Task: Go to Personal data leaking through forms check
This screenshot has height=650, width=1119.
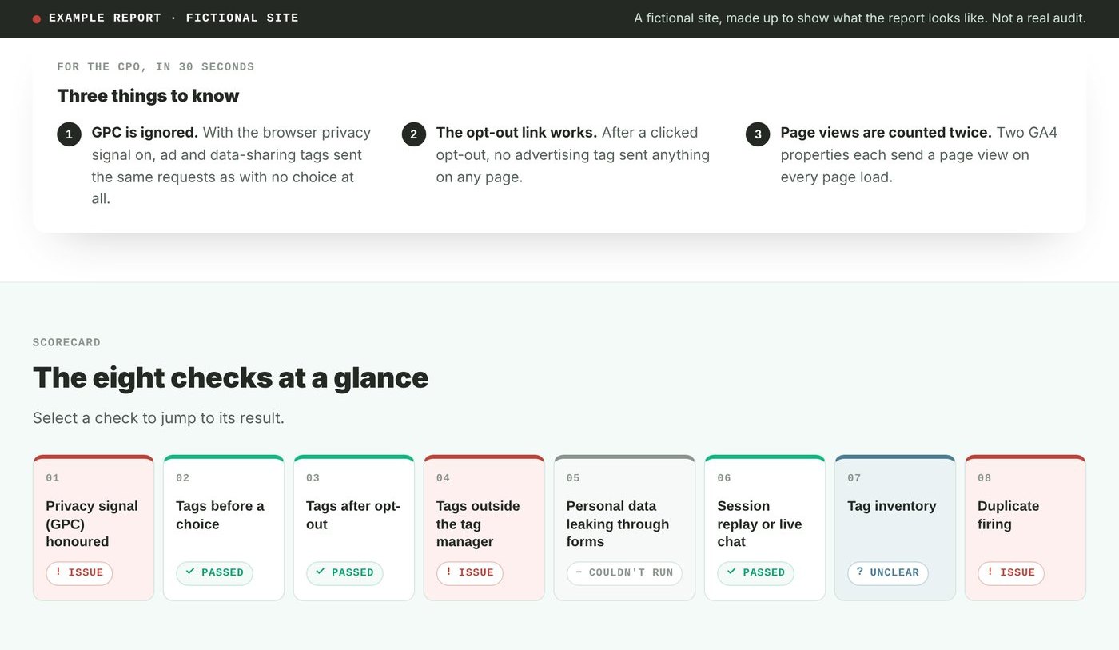Action: [x=624, y=528]
